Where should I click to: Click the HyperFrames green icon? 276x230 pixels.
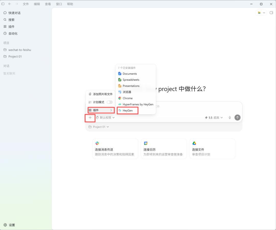pos(120,104)
